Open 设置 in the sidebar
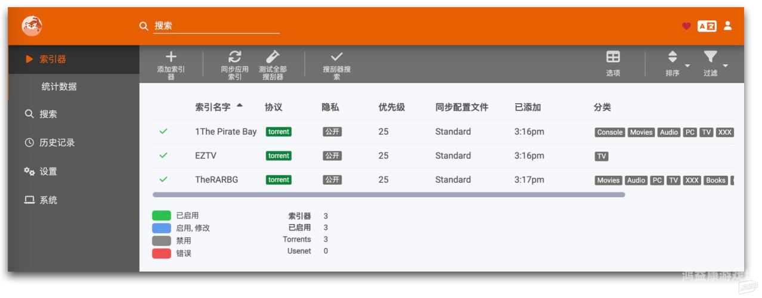Image resolution: width=762 pixels, height=298 pixels. pos(48,172)
